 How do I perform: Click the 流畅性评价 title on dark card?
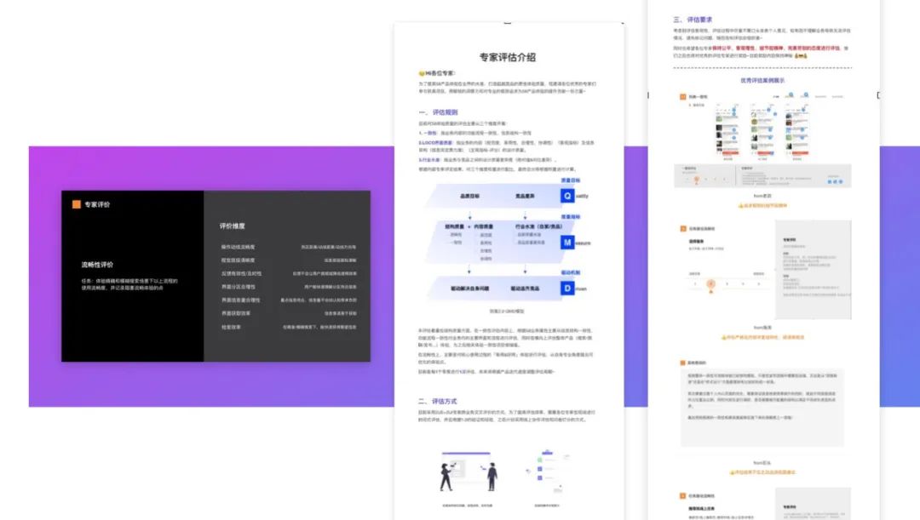tap(97, 265)
